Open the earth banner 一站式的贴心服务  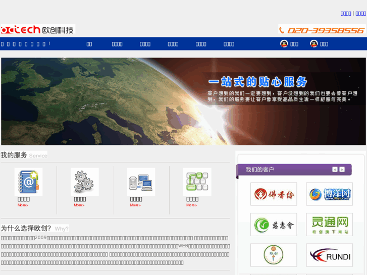click(x=183, y=101)
